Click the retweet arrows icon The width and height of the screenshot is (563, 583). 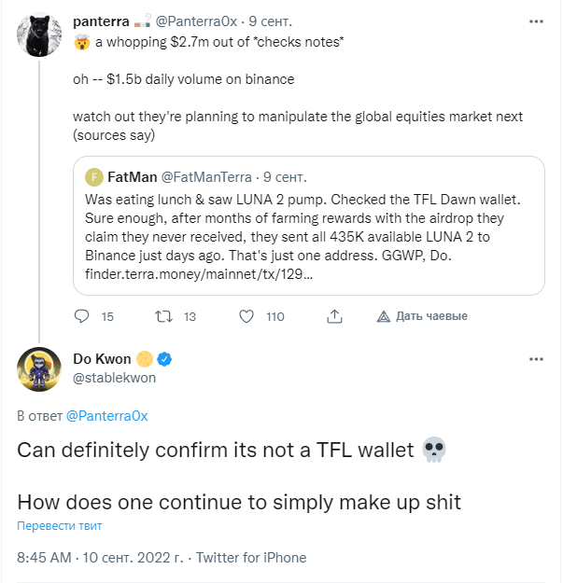pyautogui.click(x=163, y=316)
